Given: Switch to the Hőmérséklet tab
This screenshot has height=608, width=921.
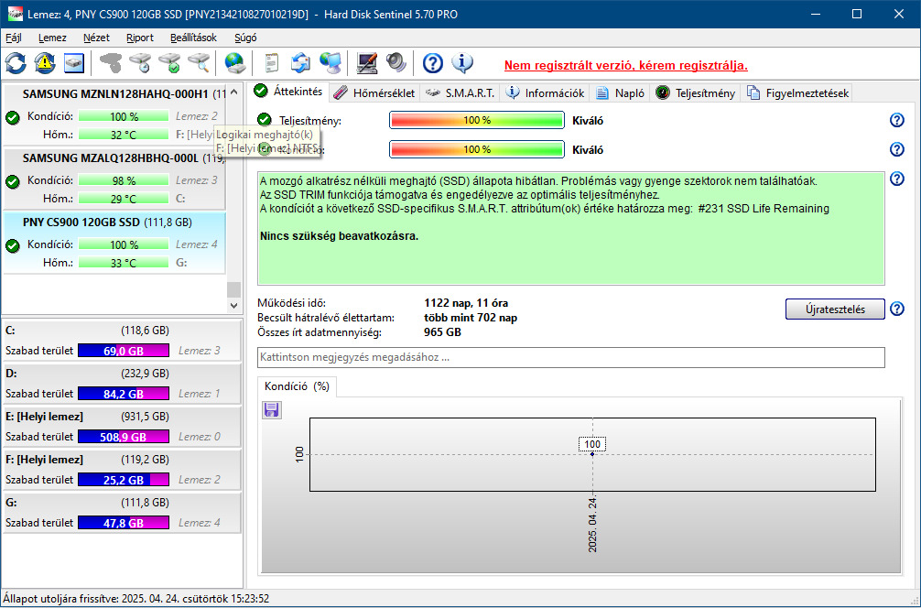Looking at the screenshot, I should pos(374,92).
